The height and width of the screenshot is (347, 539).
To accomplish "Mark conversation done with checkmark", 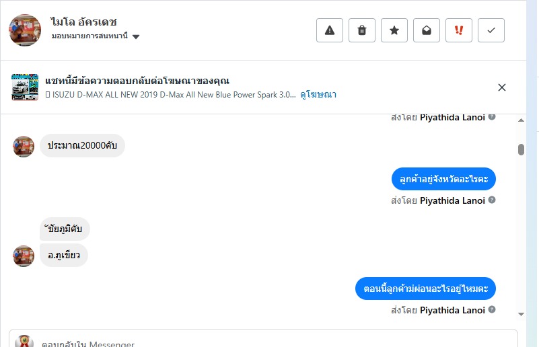I will (x=491, y=30).
